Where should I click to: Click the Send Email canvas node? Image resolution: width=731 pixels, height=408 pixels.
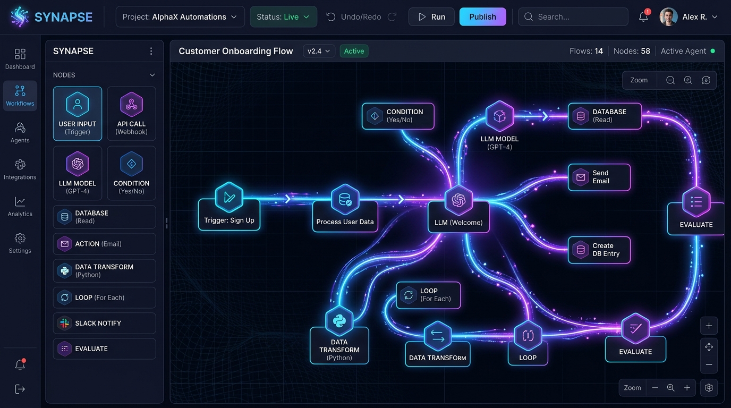[x=599, y=177]
